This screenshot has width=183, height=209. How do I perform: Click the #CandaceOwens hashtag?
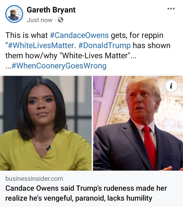click(x=79, y=35)
